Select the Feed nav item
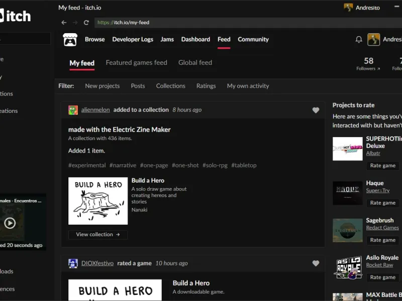The width and height of the screenshot is (402, 301). pos(224,40)
